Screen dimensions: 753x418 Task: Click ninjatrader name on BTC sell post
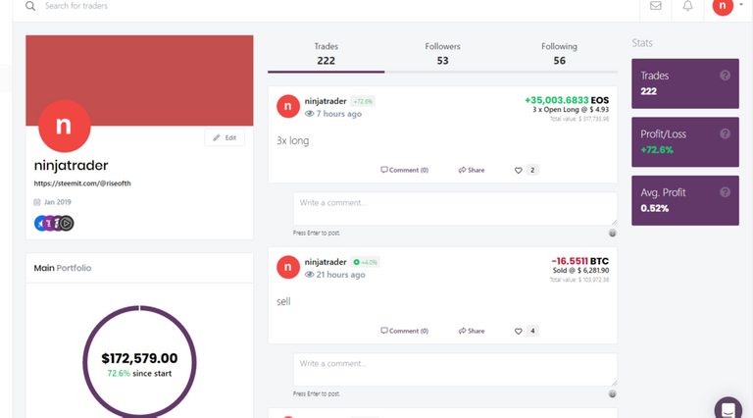click(326, 262)
